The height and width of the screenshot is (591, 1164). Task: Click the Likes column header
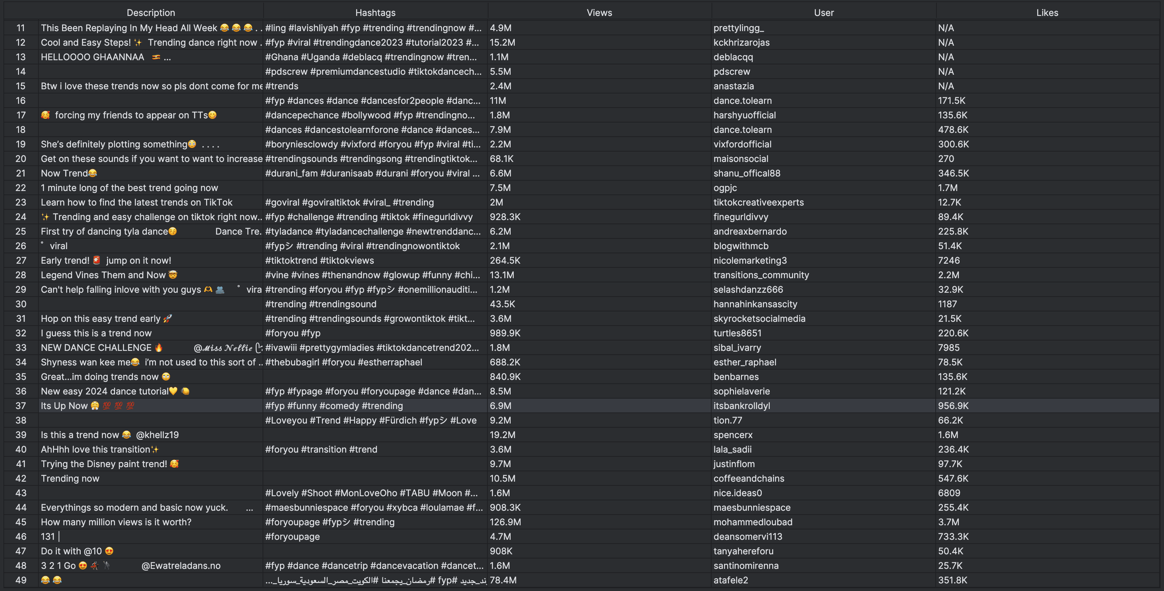click(1047, 12)
